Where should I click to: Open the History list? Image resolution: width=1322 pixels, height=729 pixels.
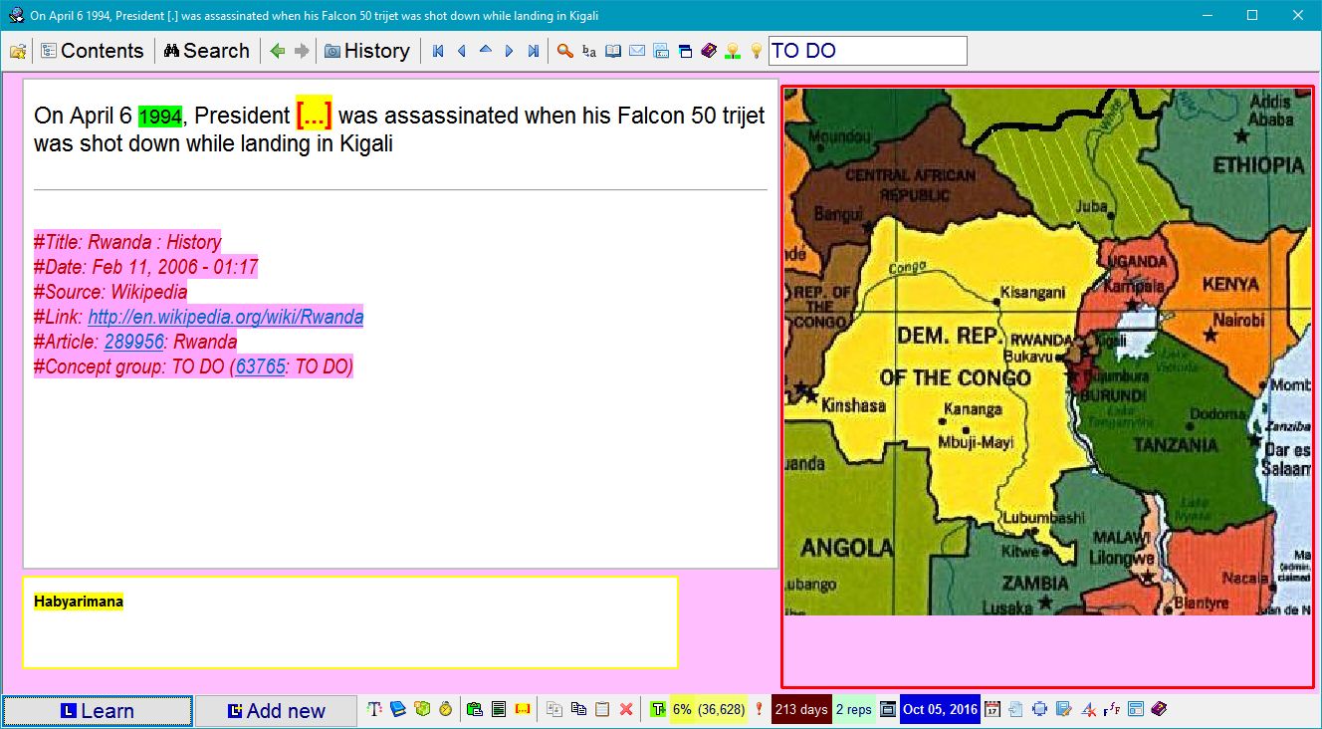pos(366,51)
